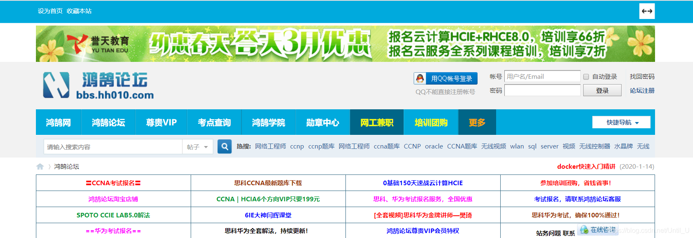Open the 誉天教育 spring promotion banner

click(x=345, y=44)
